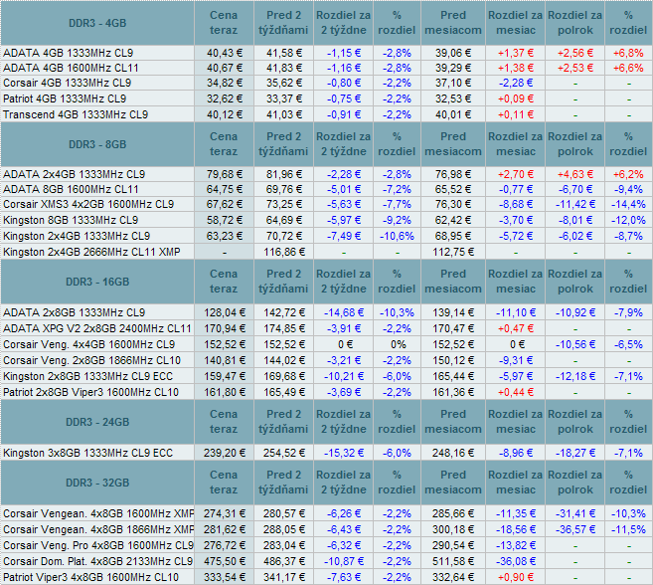Click the Corsair XMS3 4x2GB 1600MHz CL9 name
The height and width of the screenshot is (585, 653).
click(88, 204)
